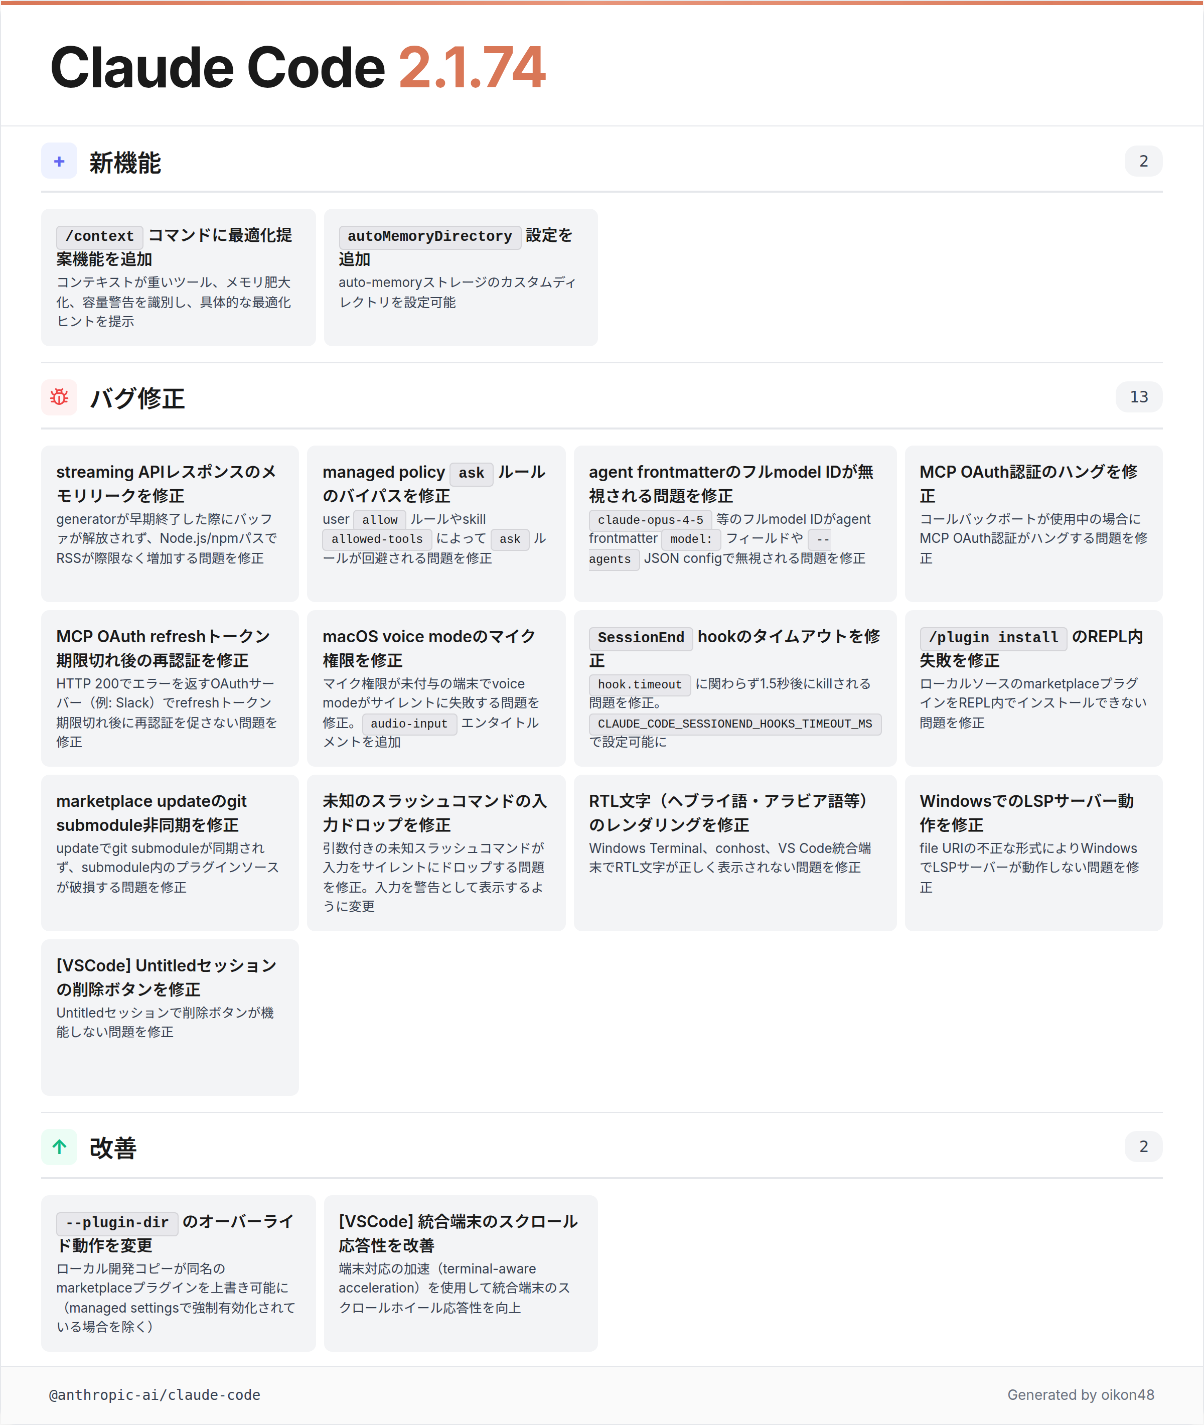Click description starting "コンテキストが重いツール"
Viewport: 1204px width, 1425px height.
point(174,302)
